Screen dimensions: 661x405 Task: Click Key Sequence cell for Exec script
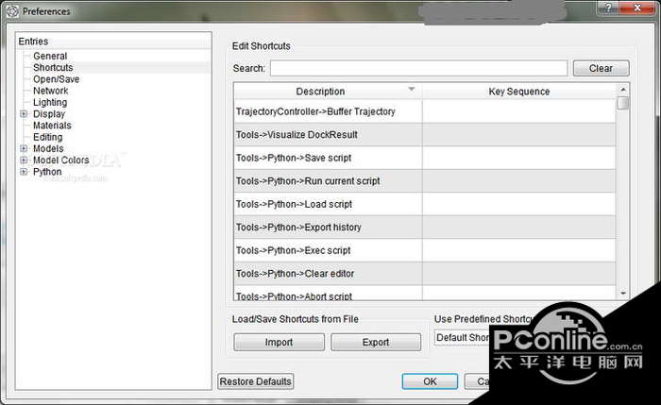pyautogui.click(x=519, y=251)
